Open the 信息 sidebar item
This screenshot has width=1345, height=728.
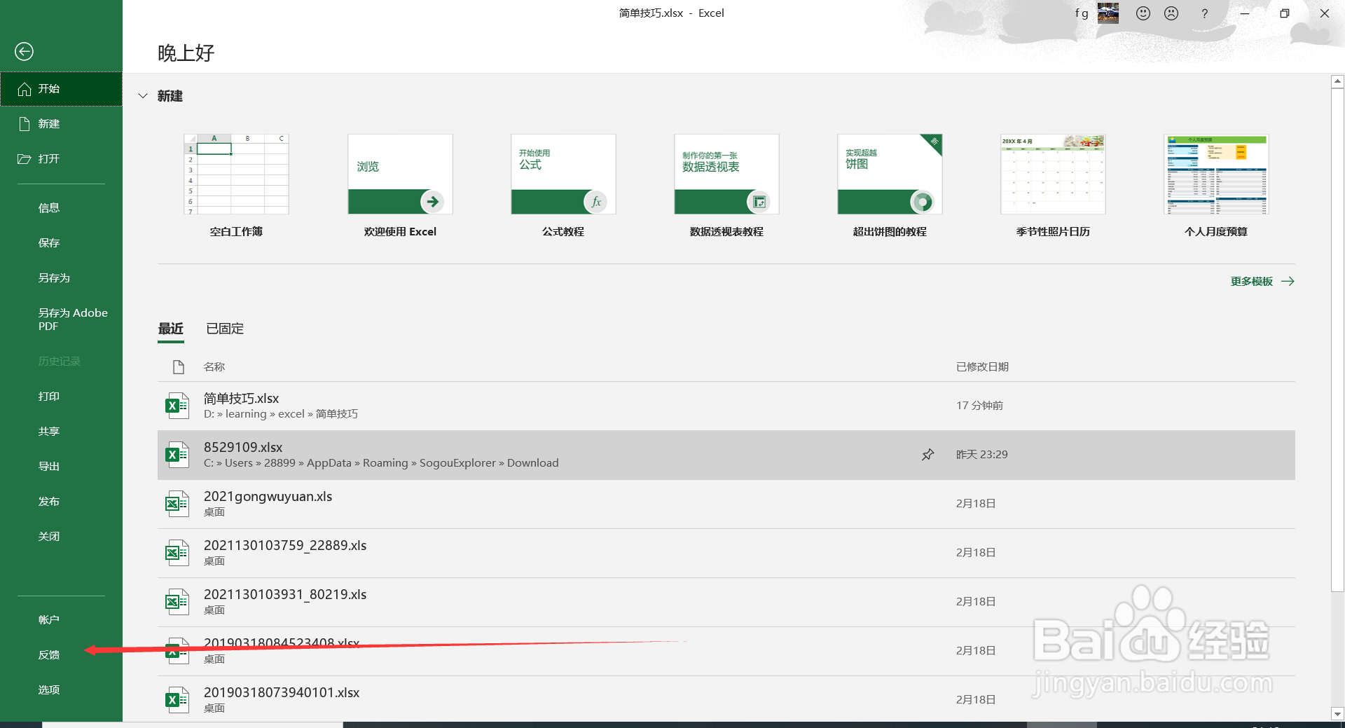tap(62, 208)
